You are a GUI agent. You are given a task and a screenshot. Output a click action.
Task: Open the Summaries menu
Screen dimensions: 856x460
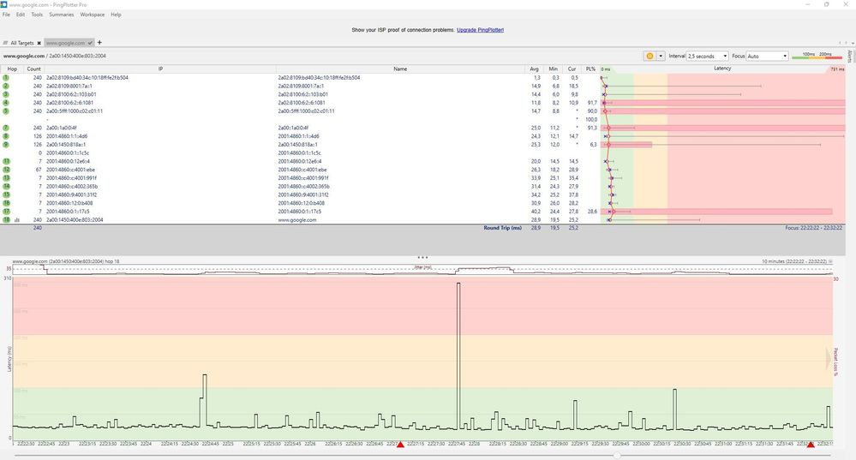click(61, 15)
